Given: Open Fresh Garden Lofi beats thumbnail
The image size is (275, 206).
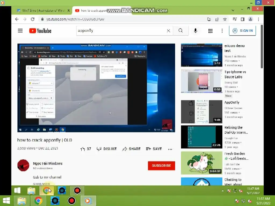Looking at the screenshot, I should [201, 163].
